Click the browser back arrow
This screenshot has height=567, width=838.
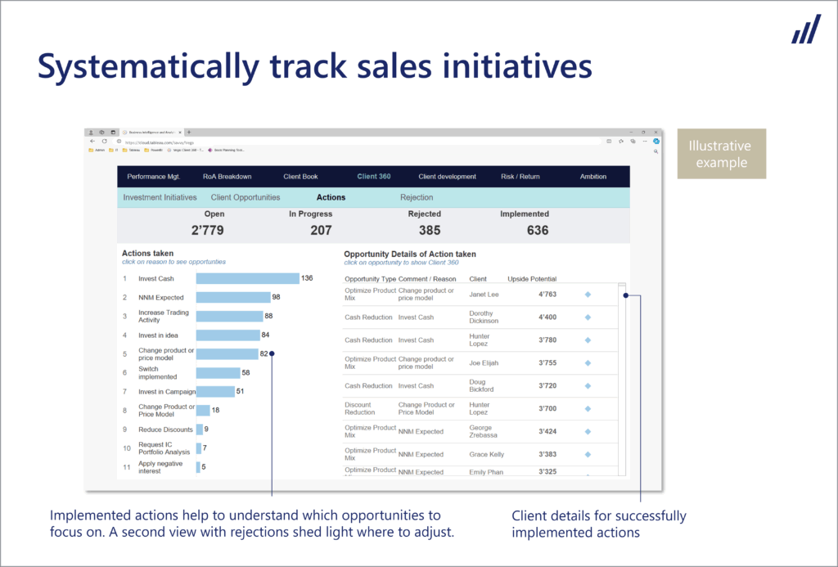coord(92,142)
